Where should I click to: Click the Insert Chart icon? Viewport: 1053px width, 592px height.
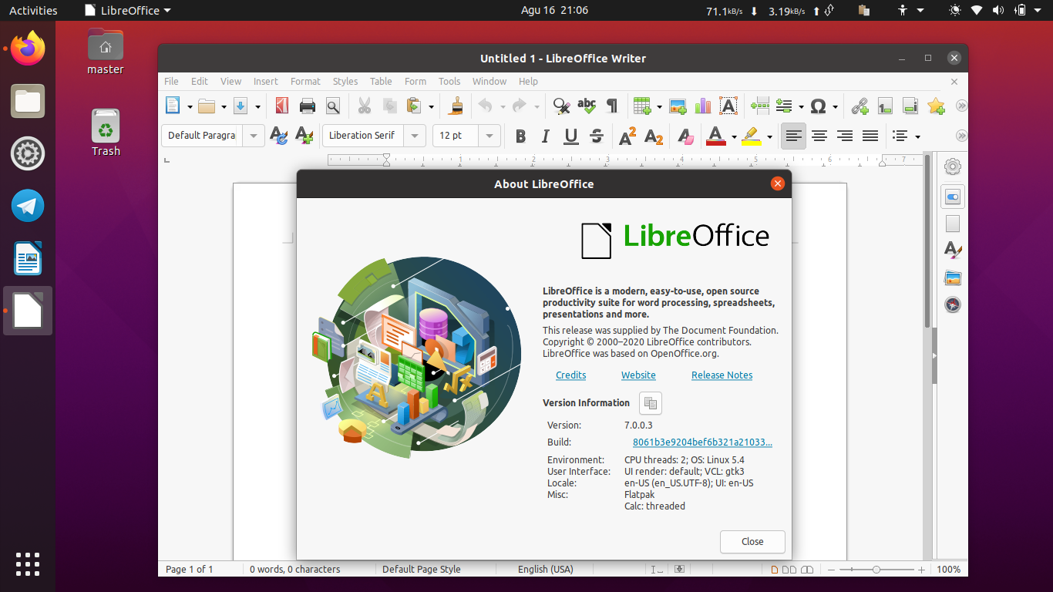point(702,106)
